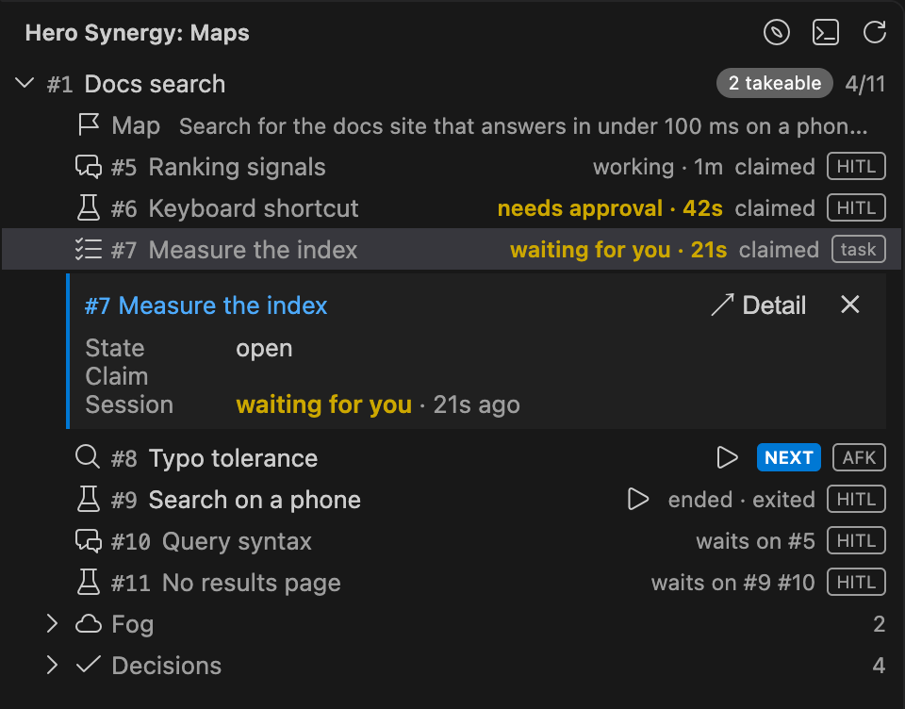This screenshot has height=709, width=905.
Task: Select the #8 Typo tolerance row
Action: click(452, 458)
